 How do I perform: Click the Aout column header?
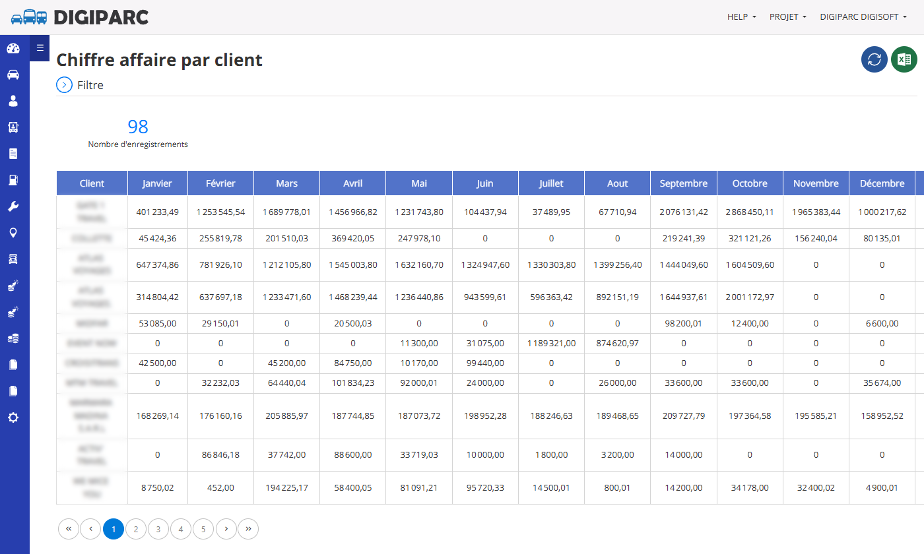pos(617,183)
